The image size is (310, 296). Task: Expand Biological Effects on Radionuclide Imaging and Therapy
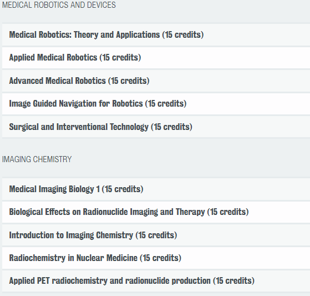pos(156,212)
